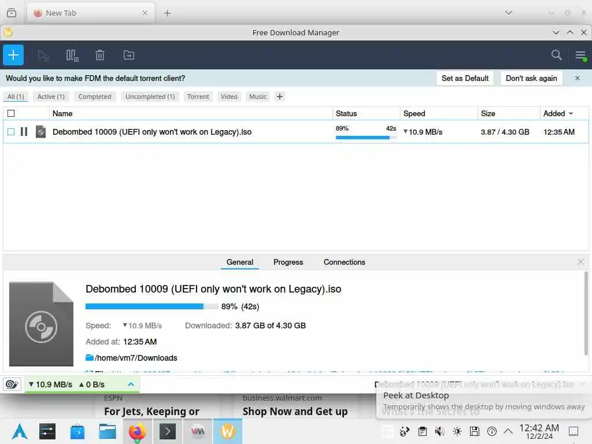Check the Debombed 10009 row checkbox
Viewport: 592px width, 444px height.
pyautogui.click(x=11, y=132)
